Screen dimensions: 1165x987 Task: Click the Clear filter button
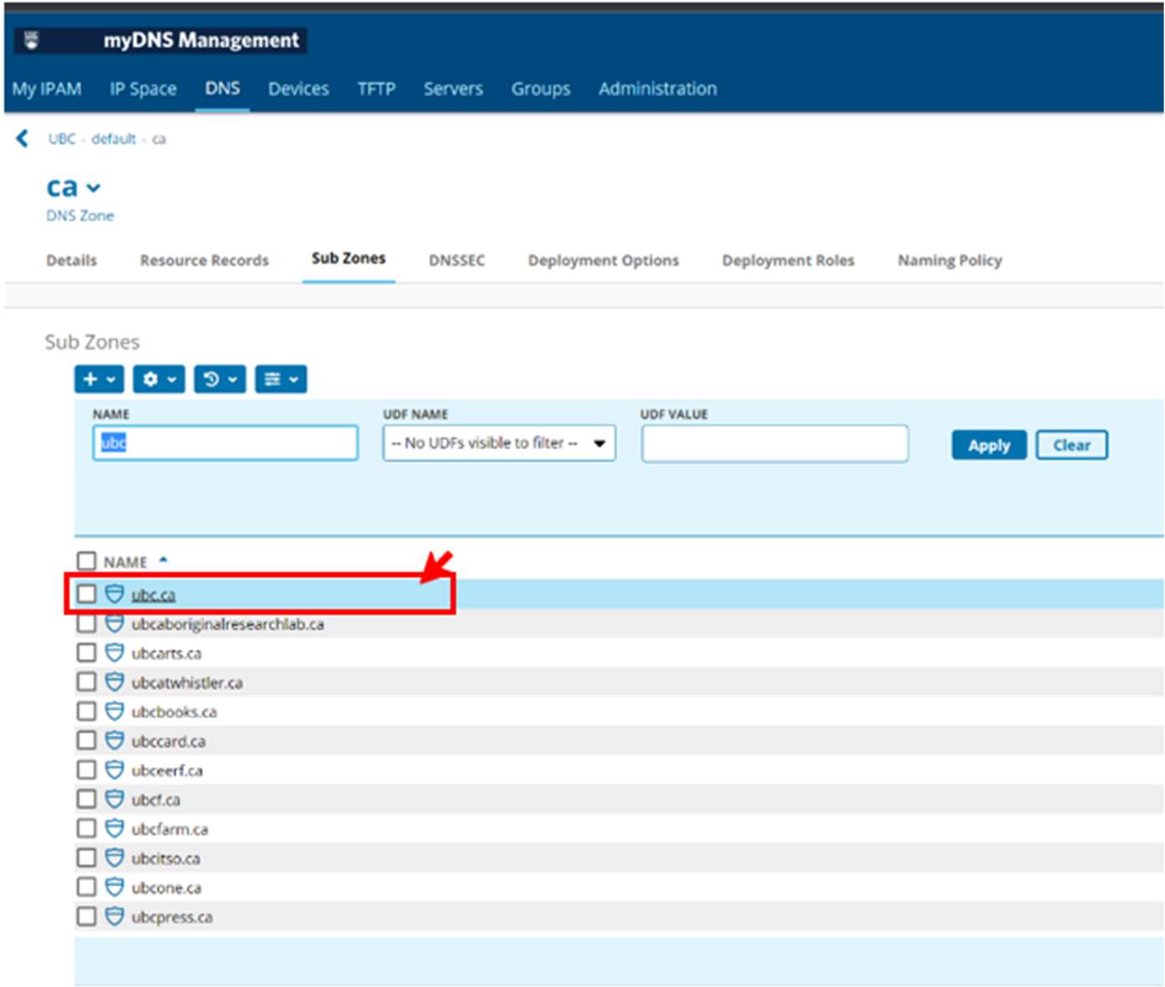coord(1071,445)
